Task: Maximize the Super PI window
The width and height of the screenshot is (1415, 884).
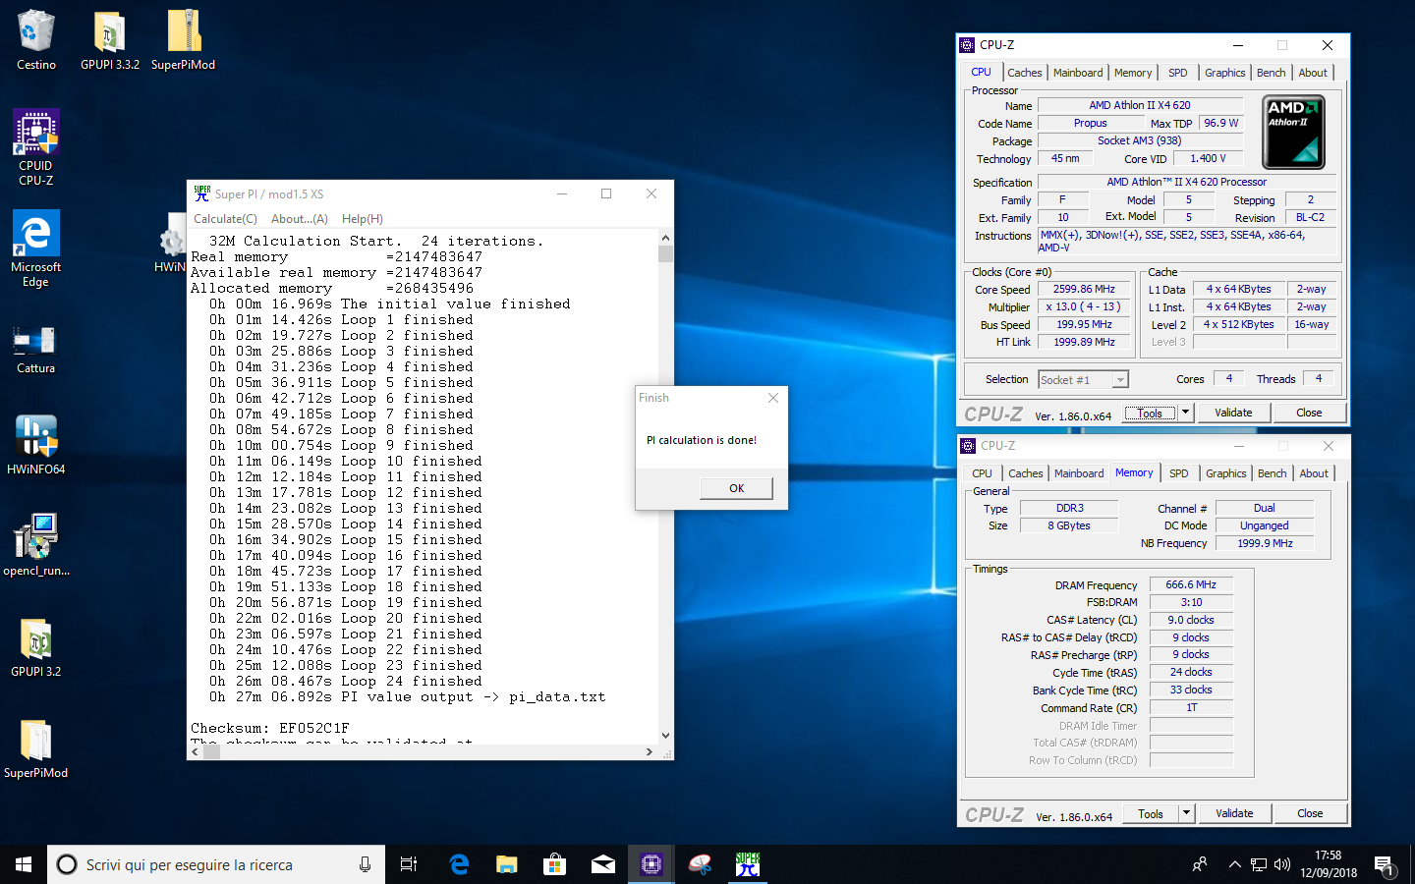Action: [x=606, y=193]
